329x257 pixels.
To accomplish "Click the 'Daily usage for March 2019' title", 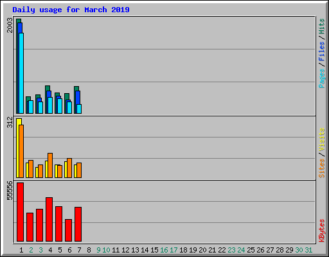I will pos(71,10).
